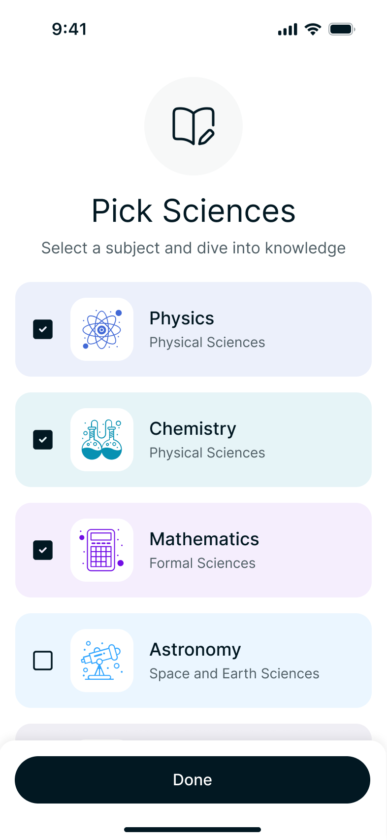Tap the Wi-Fi status icon
The image size is (387, 840).
[x=313, y=29]
